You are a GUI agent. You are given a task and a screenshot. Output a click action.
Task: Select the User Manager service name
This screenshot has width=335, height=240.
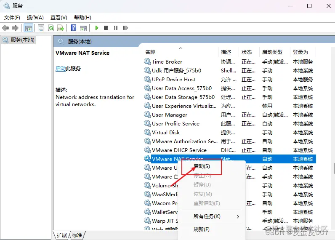(170, 115)
